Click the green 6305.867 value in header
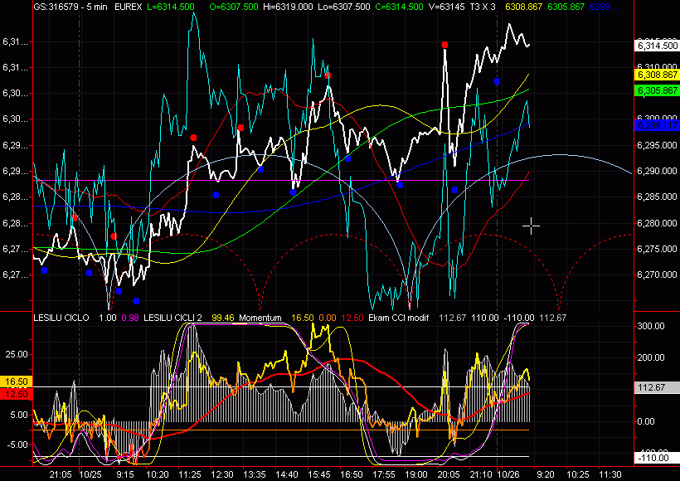This screenshot has width=680, height=481. tap(566, 7)
